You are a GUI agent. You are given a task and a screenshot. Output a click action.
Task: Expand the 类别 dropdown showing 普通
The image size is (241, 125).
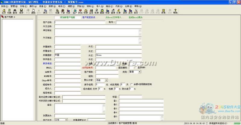pos(139,72)
